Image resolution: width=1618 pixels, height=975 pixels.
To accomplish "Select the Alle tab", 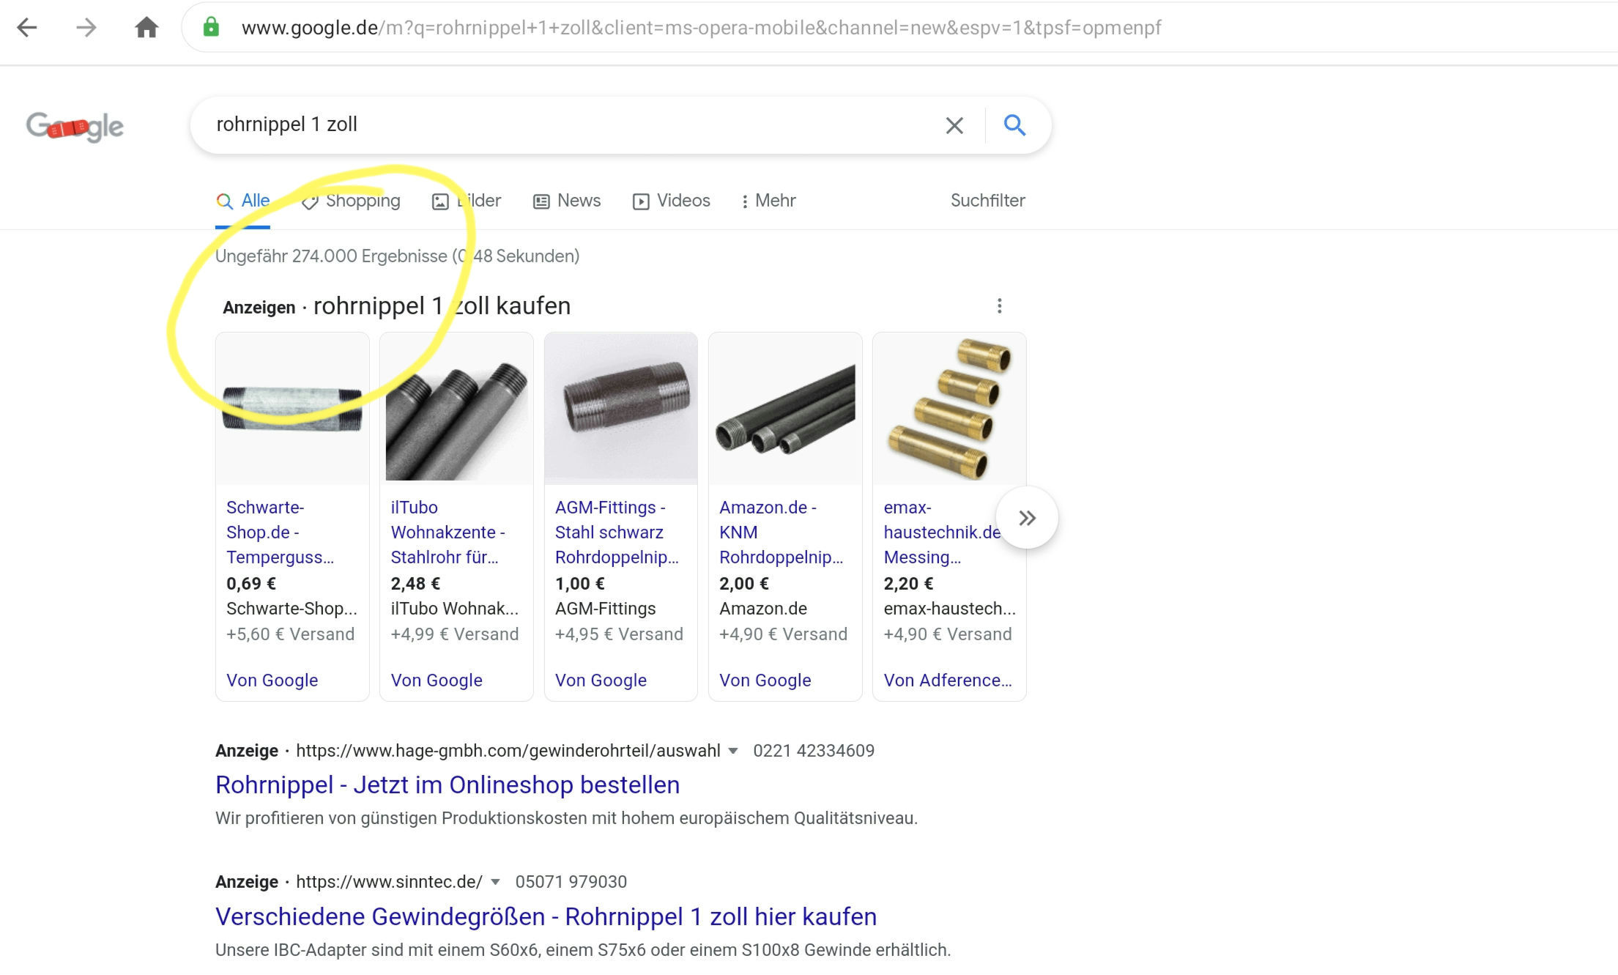I will [242, 201].
